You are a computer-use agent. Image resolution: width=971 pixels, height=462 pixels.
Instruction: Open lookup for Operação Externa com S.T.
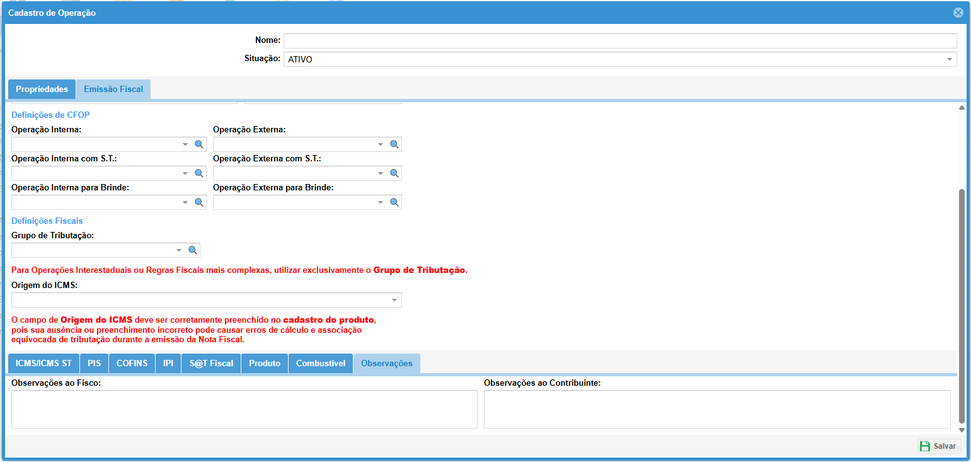[x=394, y=173]
